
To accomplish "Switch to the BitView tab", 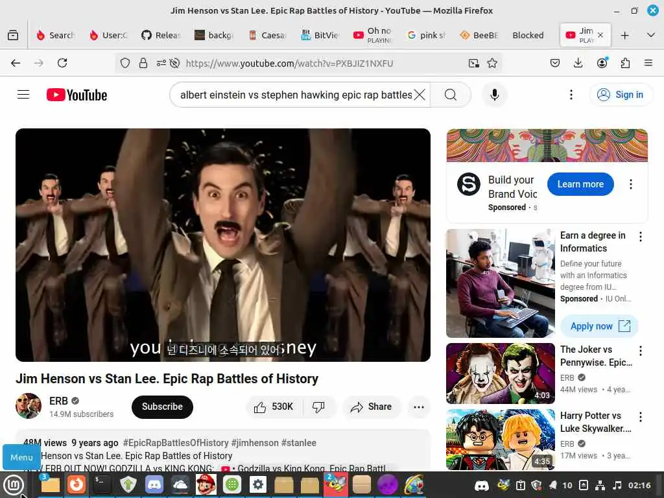I will [x=320, y=35].
